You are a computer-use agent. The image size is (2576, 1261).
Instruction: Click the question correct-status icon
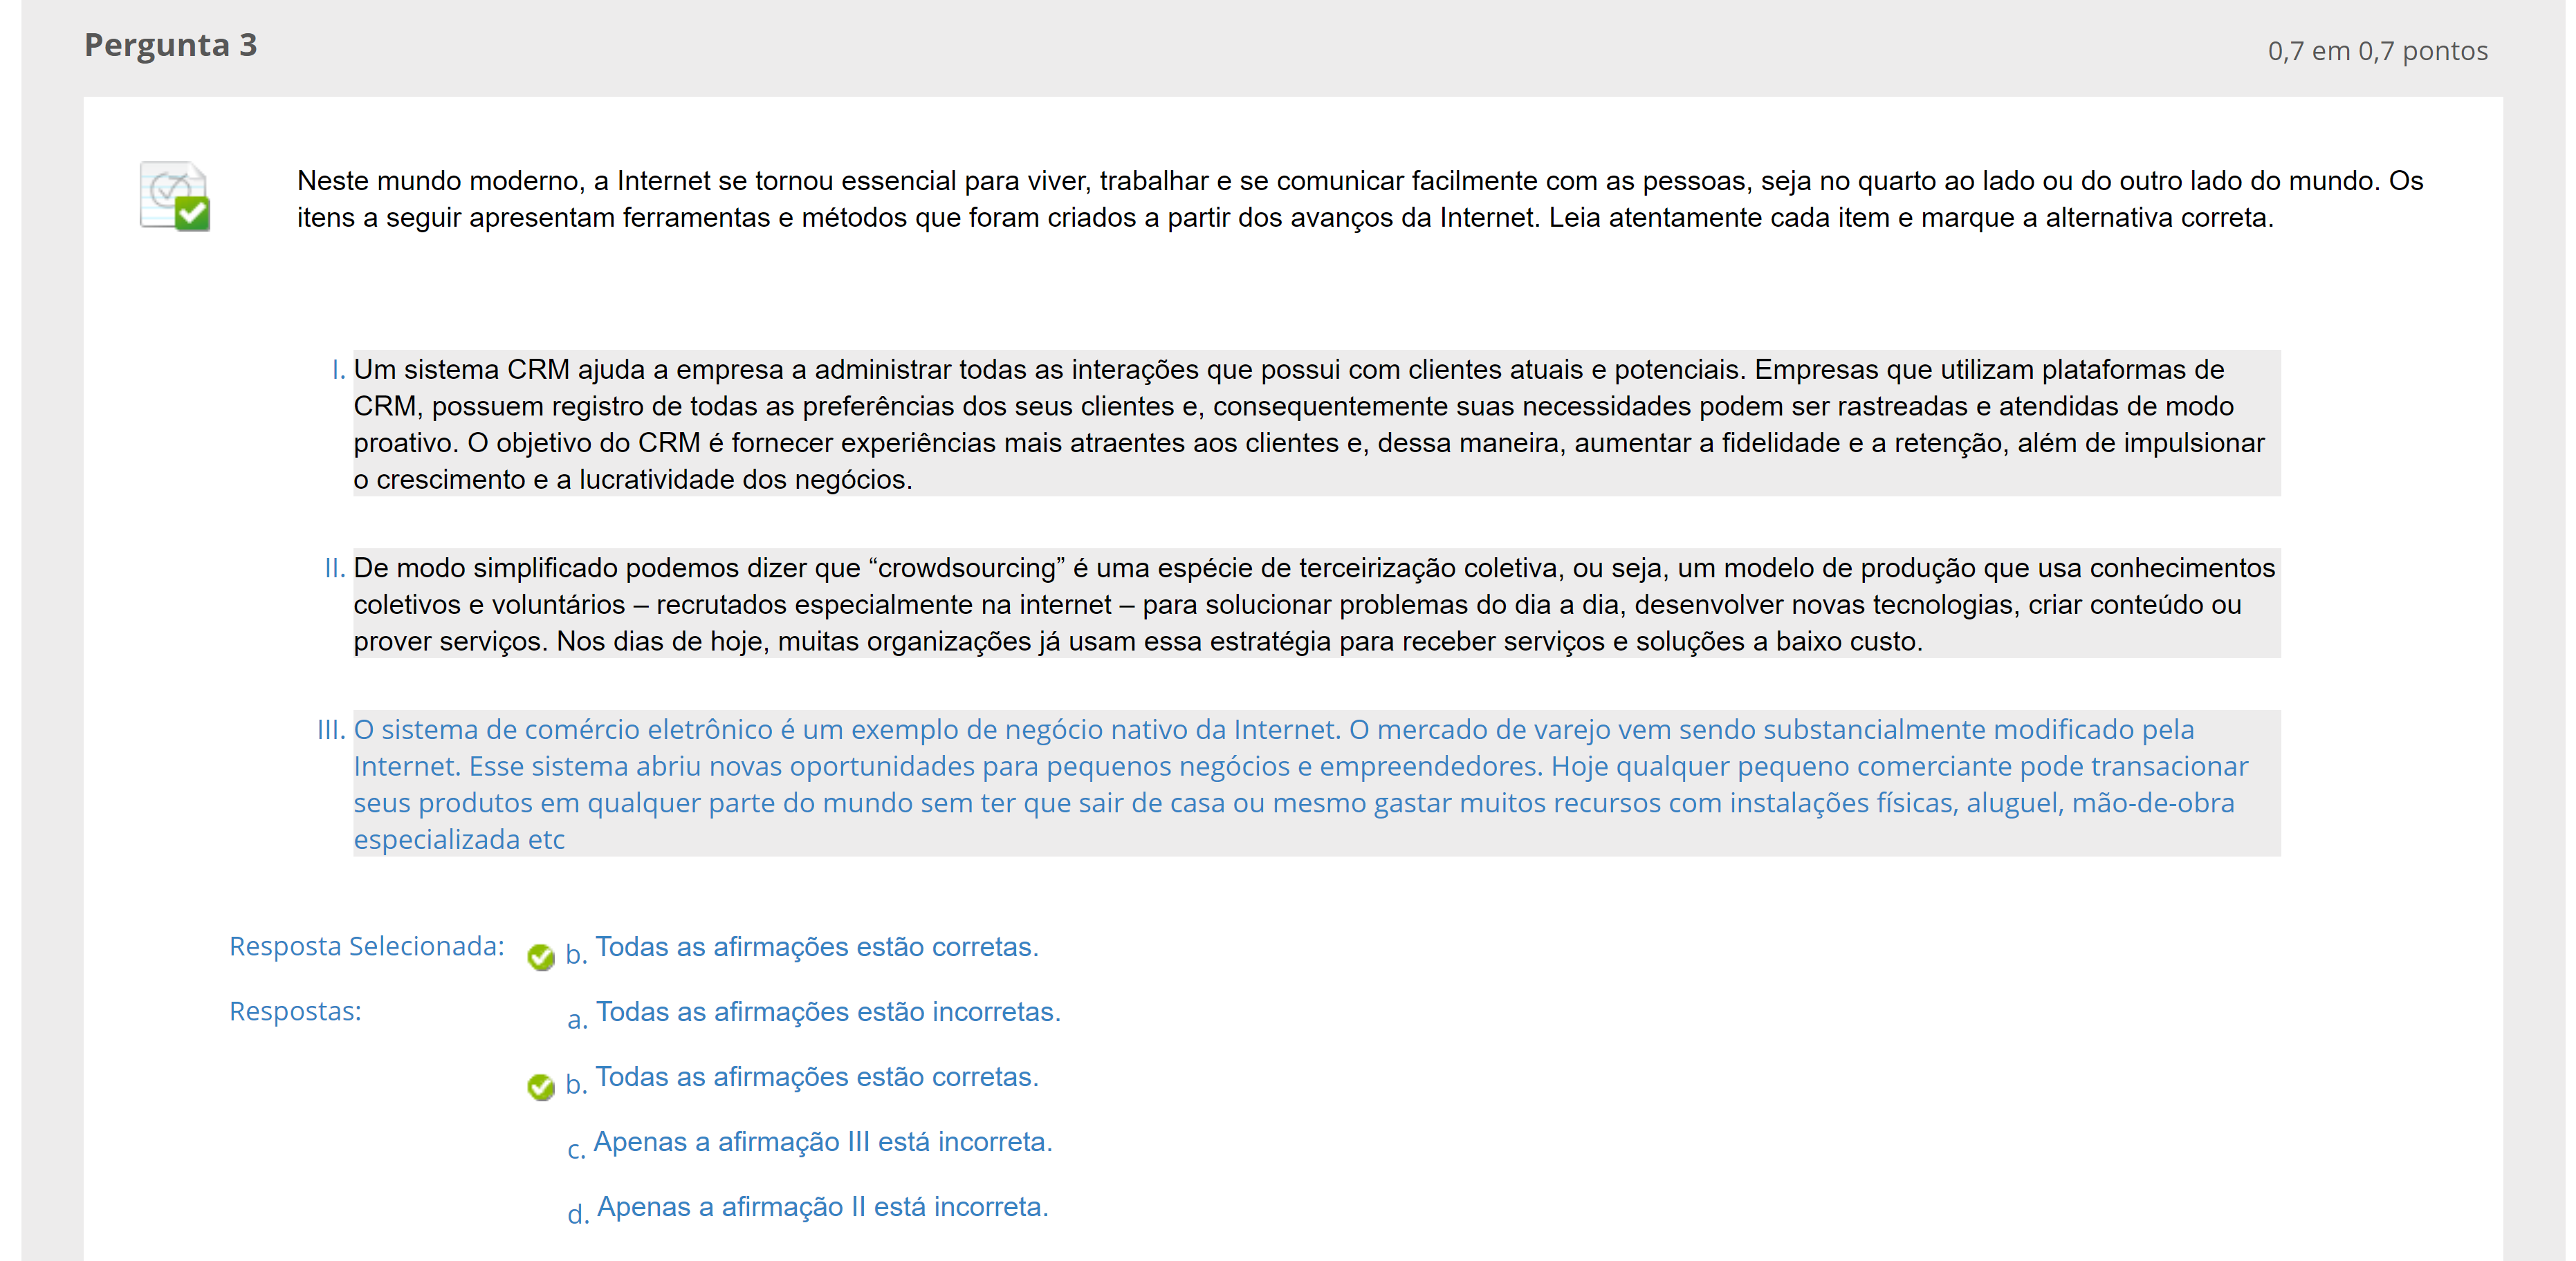(175, 196)
